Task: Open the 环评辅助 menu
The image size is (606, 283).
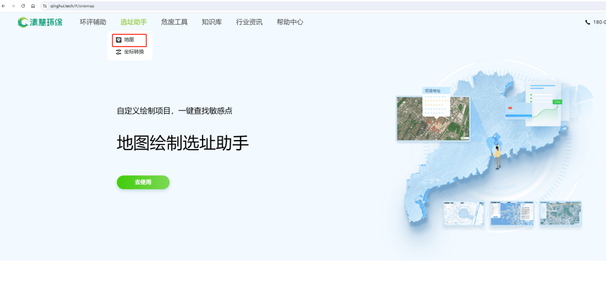Action: coord(93,22)
